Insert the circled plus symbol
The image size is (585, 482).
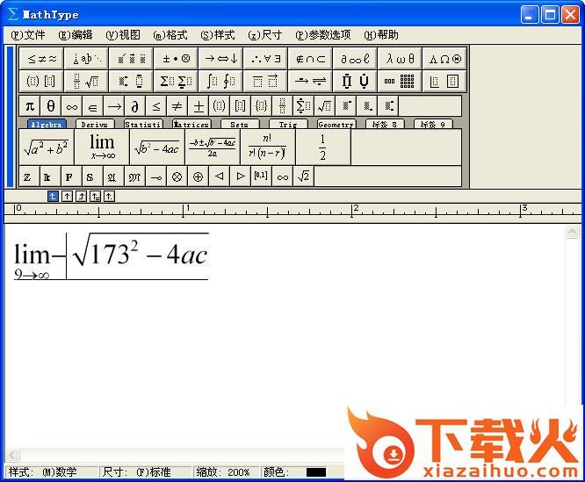[199, 176]
